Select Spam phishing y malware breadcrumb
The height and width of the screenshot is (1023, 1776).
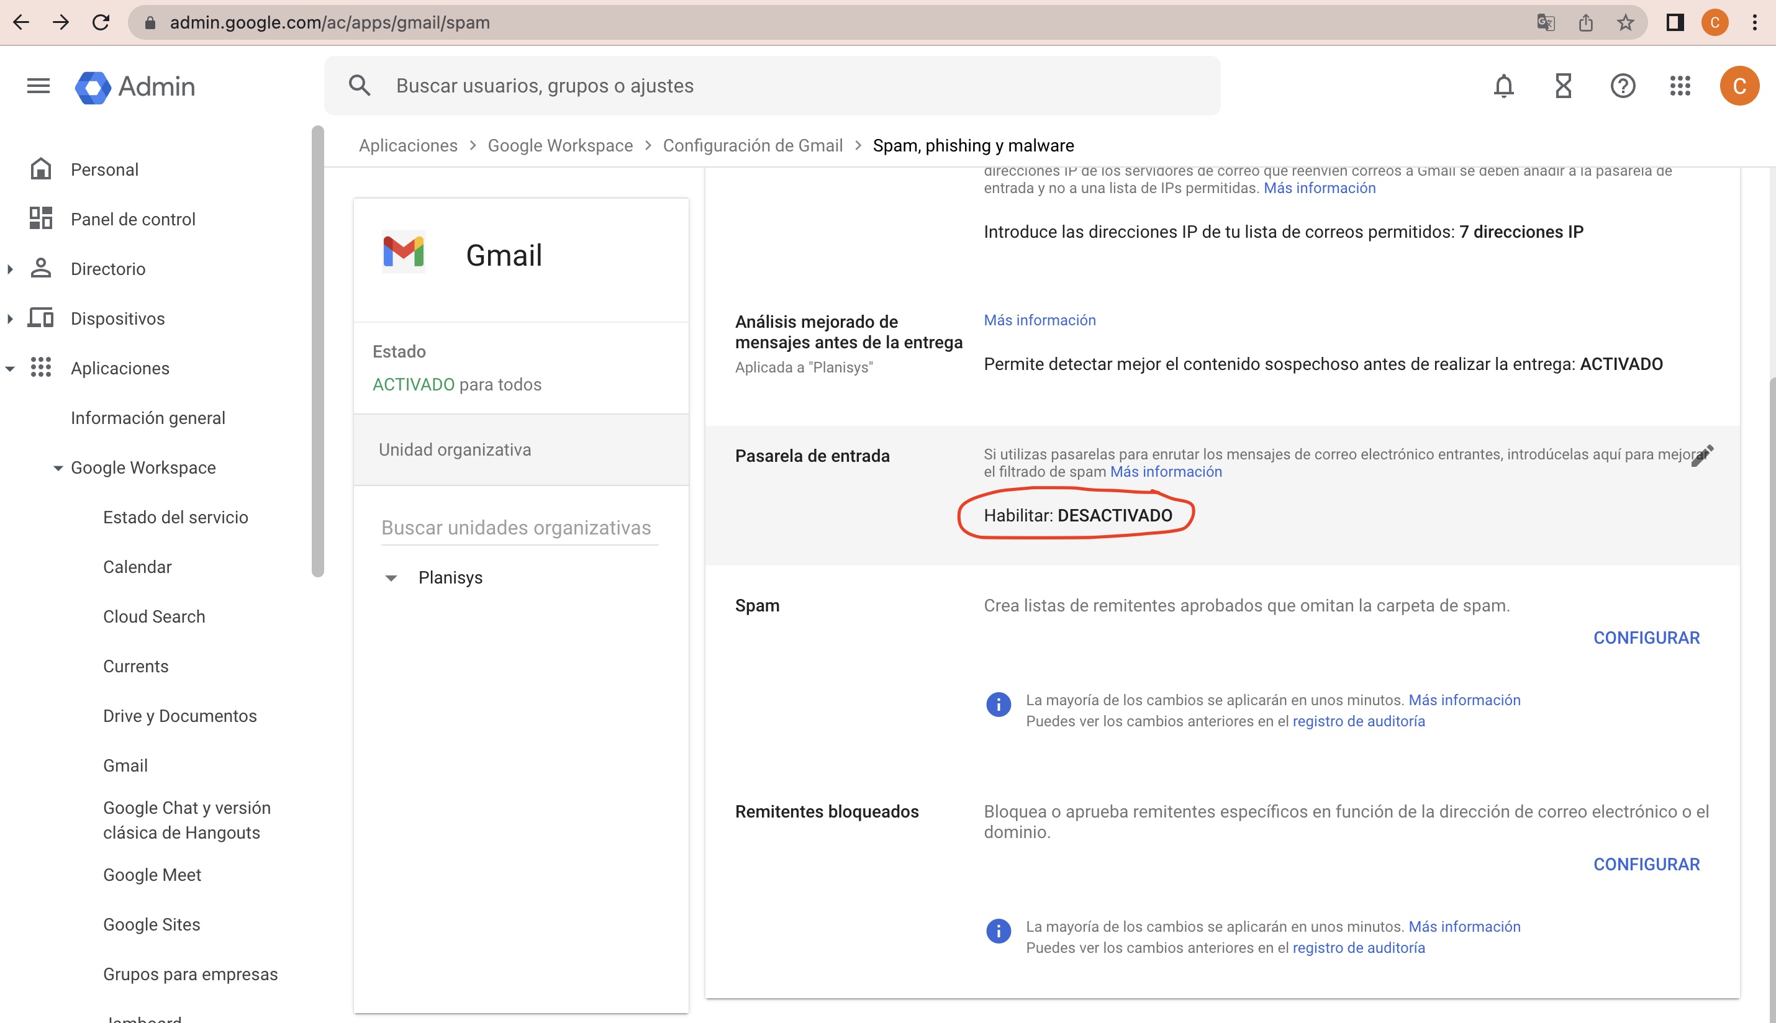974,145
